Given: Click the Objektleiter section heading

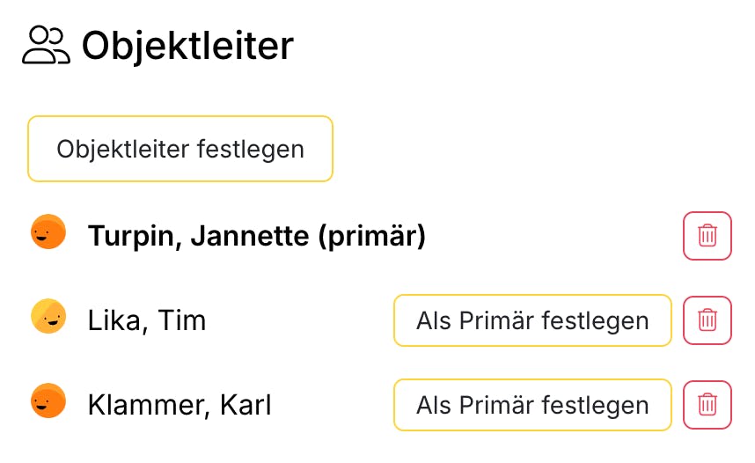Looking at the screenshot, I should tap(187, 46).
